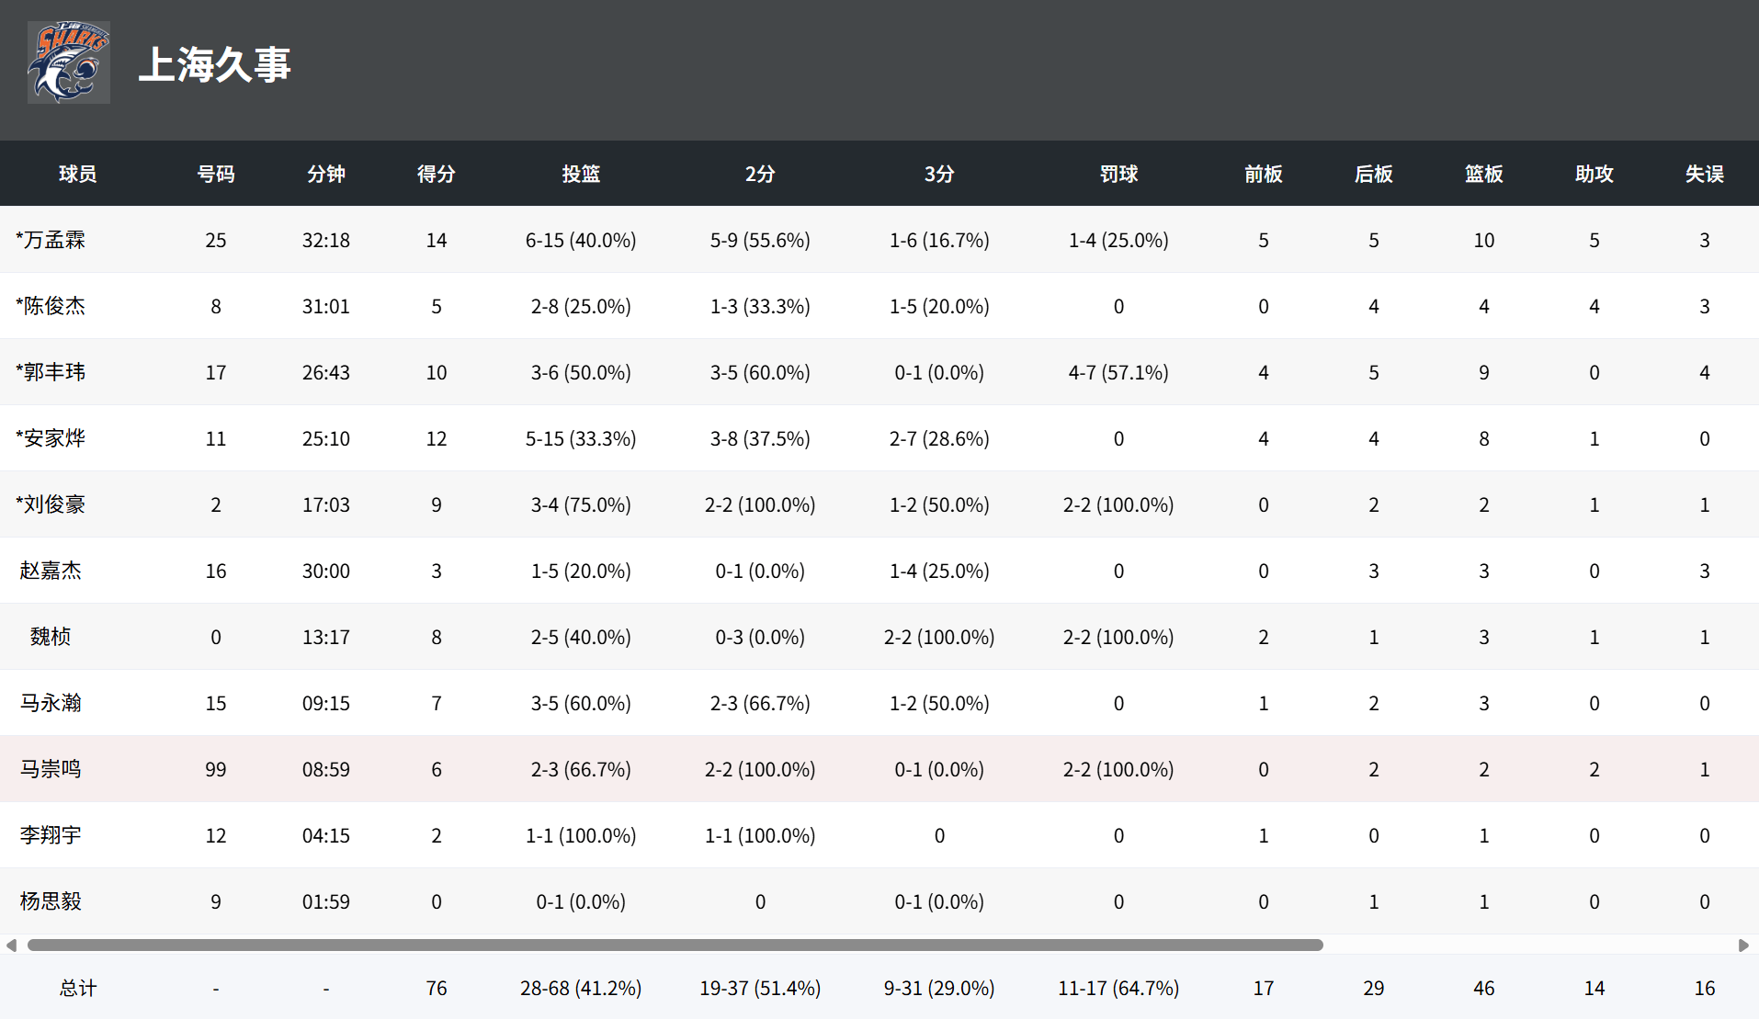Click minutes value 04:15
Screen dimensions: 1759x1019
326,835
